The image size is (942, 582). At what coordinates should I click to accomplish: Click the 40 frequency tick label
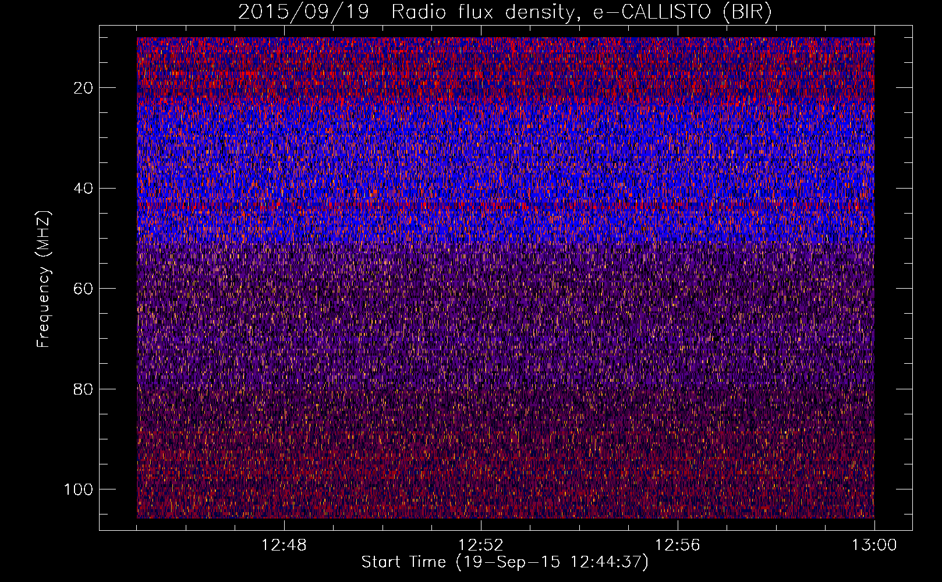pyautogui.click(x=83, y=189)
